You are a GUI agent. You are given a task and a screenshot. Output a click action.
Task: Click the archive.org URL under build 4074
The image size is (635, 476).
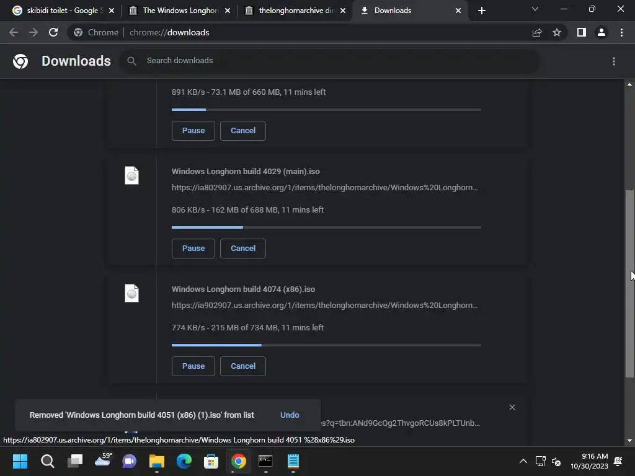coord(325,305)
